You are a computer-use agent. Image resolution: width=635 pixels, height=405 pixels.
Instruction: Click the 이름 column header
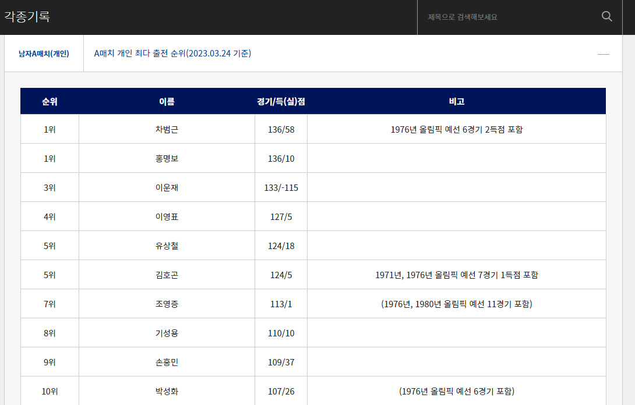click(x=166, y=101)
